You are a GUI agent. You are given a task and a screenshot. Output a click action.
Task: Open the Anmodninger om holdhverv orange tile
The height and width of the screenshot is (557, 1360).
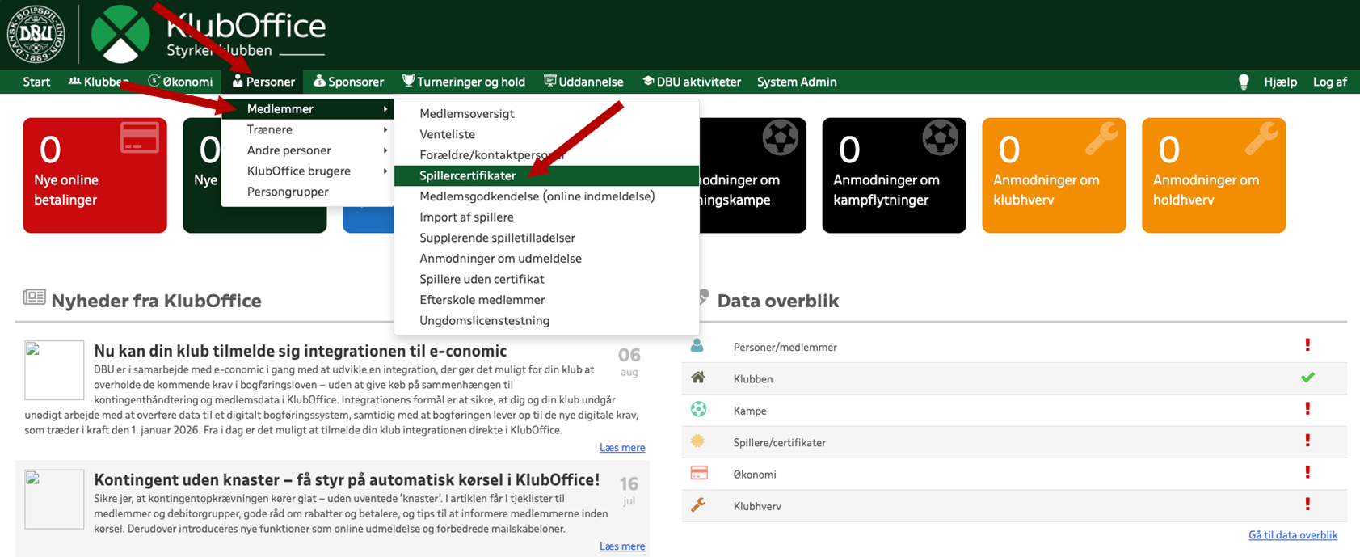(1213, 175)
